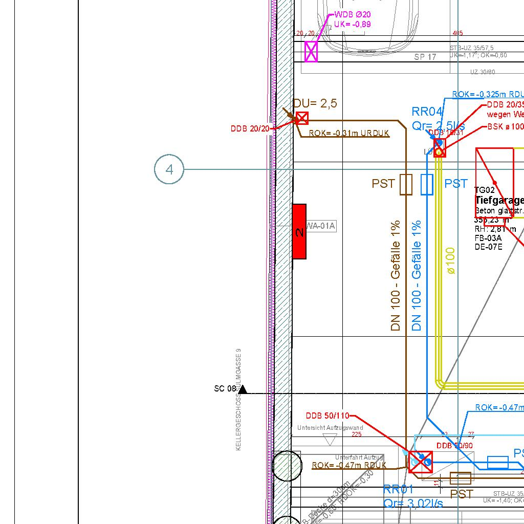Click the TG02 Tiefgarage room label
Viewport: 524px width, 524px height.
[499, 200]
